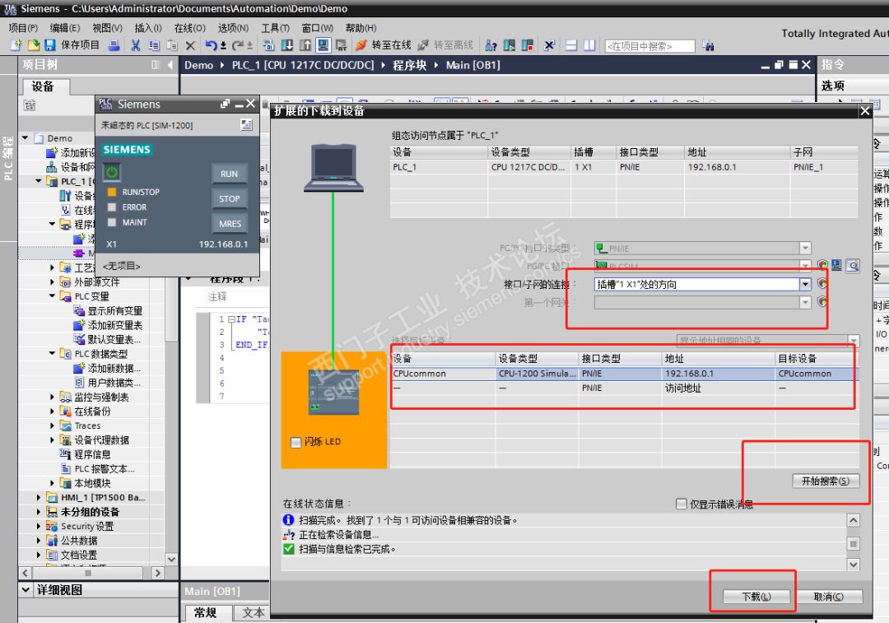Open the PG/PC 接口的类型 dropdown
The height and width of the screenshot is (623, 889).
[805, 248]
